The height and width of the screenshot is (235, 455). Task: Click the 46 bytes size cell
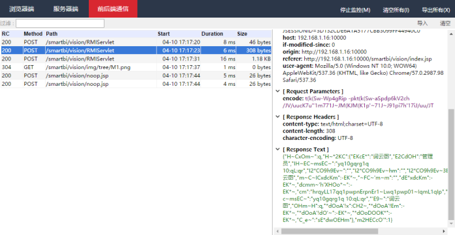point(260,42)
